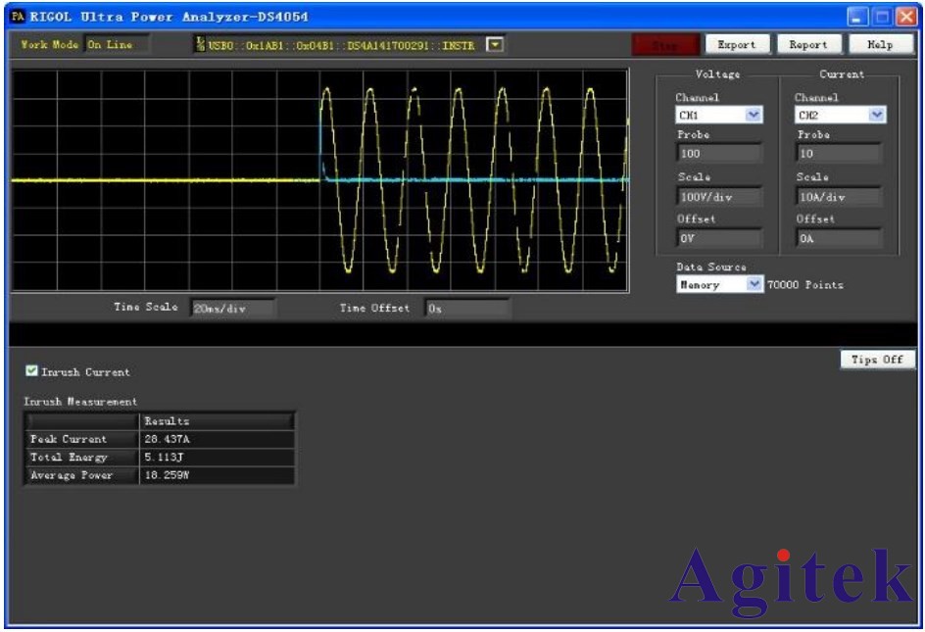Toggle the Inrush Current checkbox
925x632 pixels.
[x=32, y=371]
